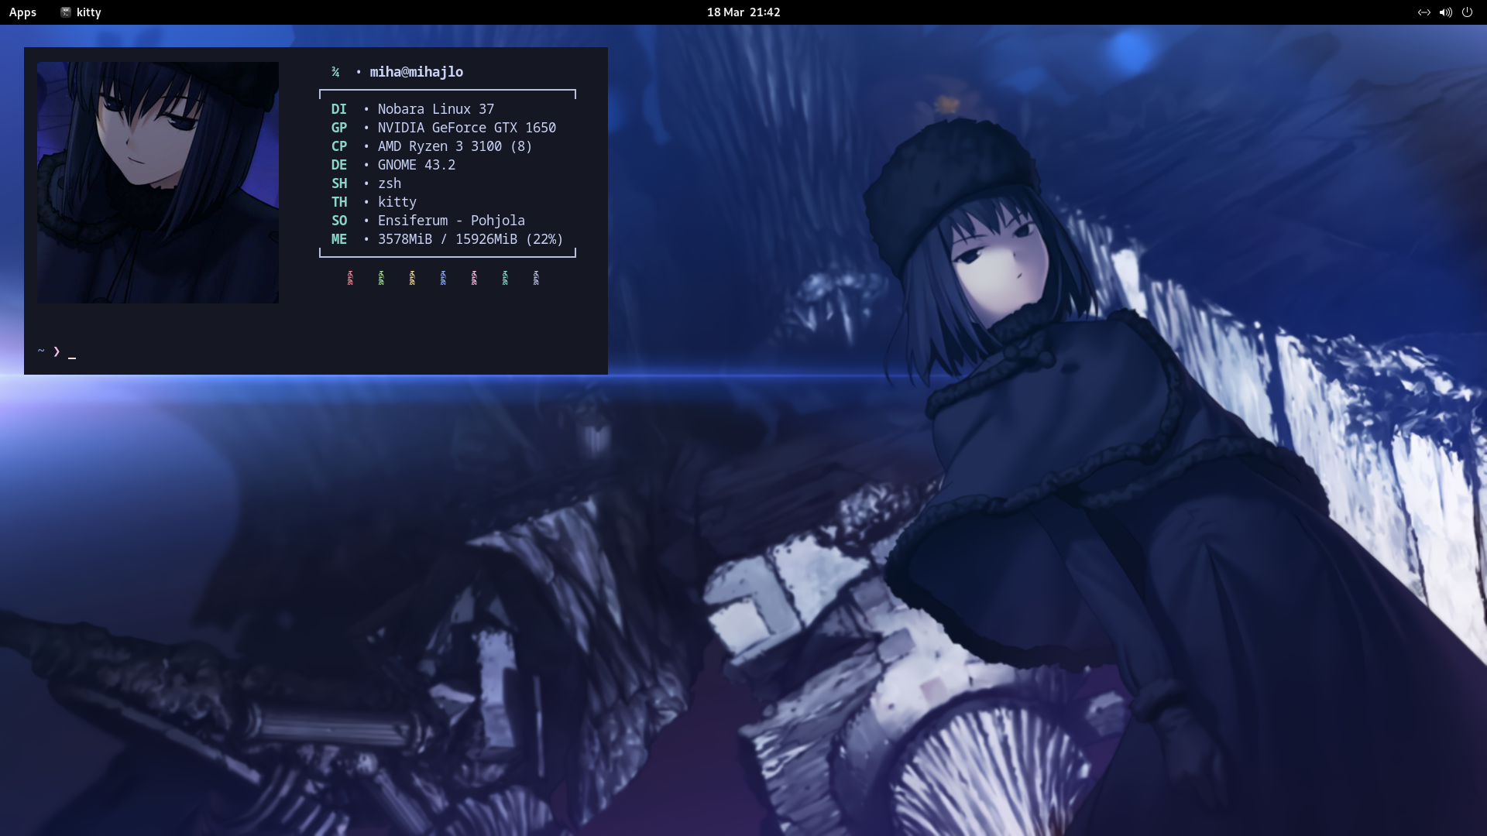Open the Apps menu in top bar

point(22,12)
